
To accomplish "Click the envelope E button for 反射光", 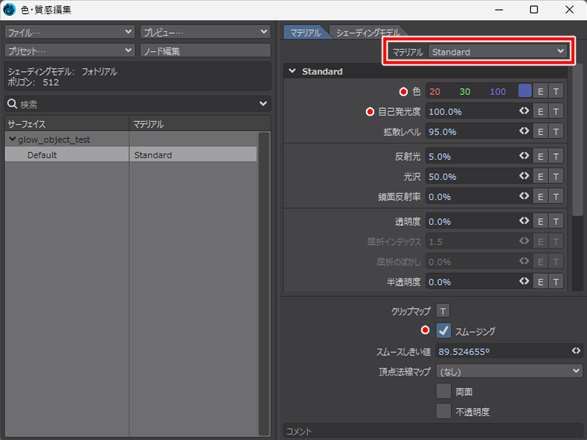I will 541,157.
